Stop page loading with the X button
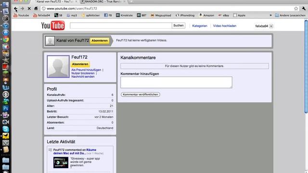Image resolution: width=308 pixels, height=173 pixels. pyautogui.click(x=29, y=9)
